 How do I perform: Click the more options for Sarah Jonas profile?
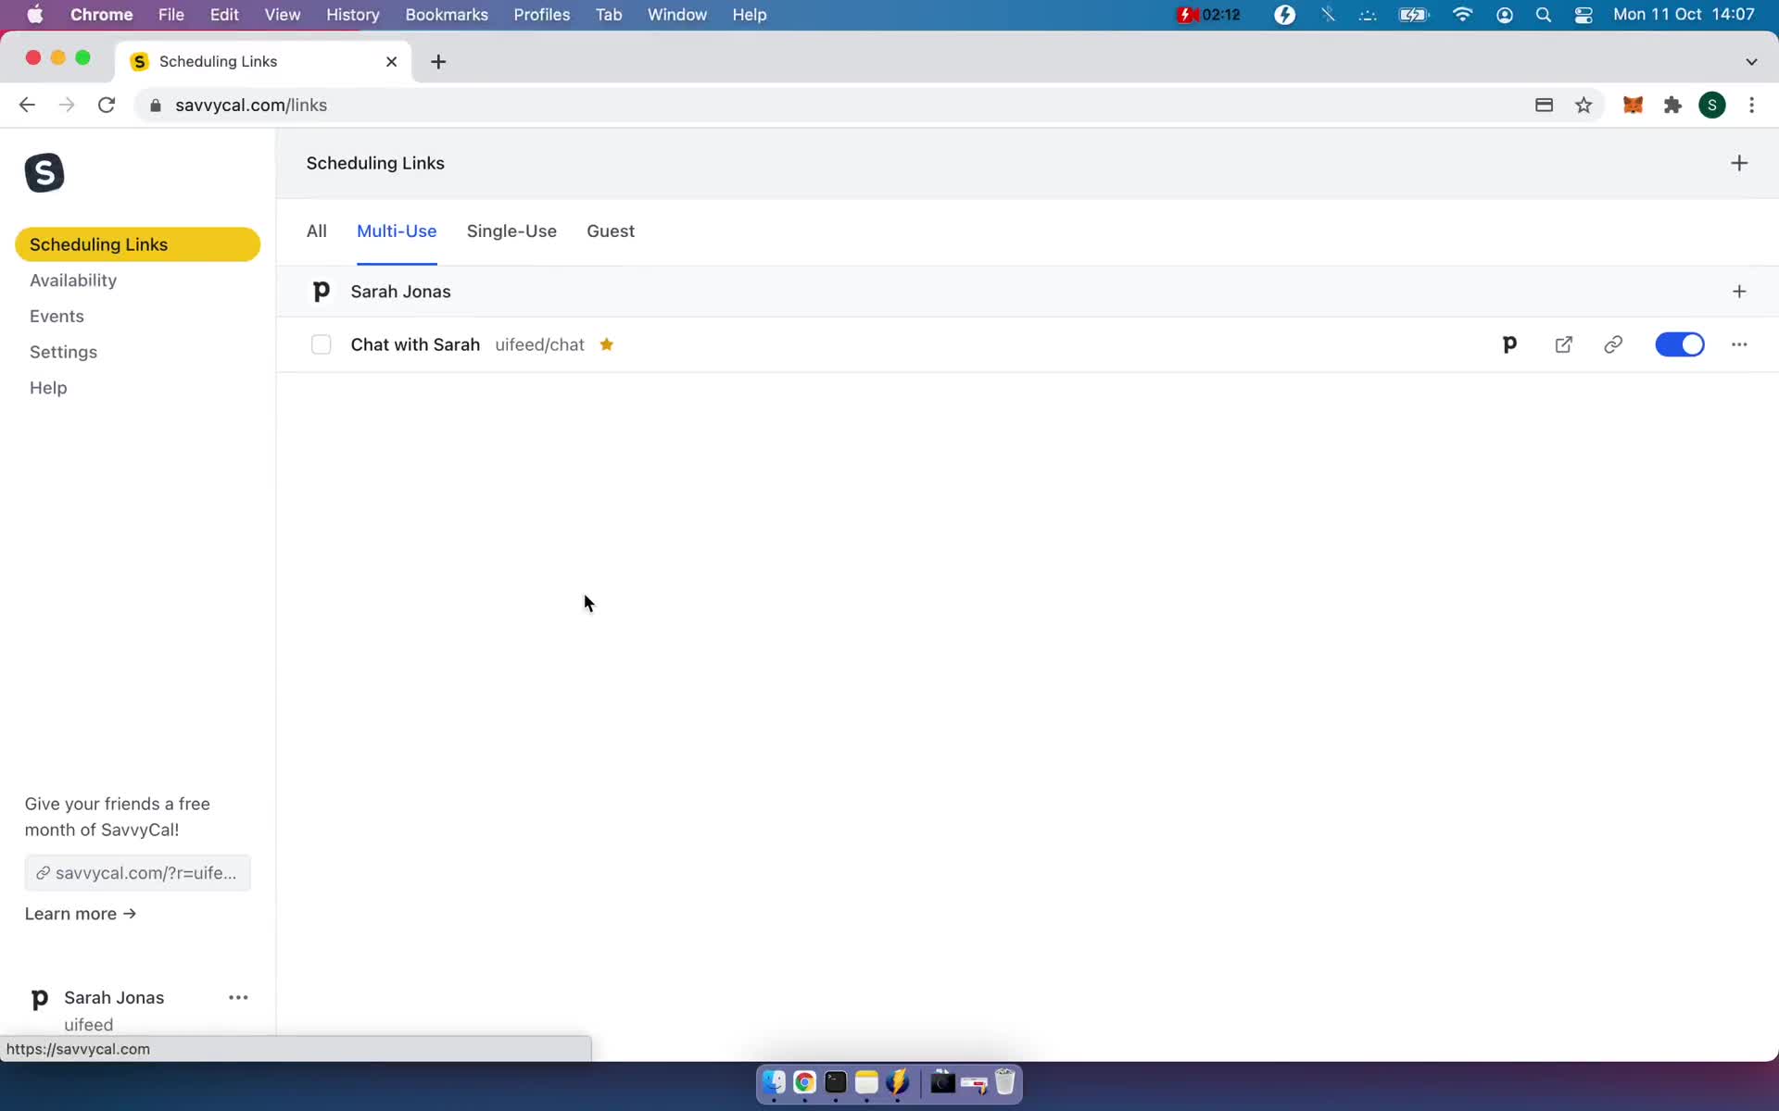239,997
